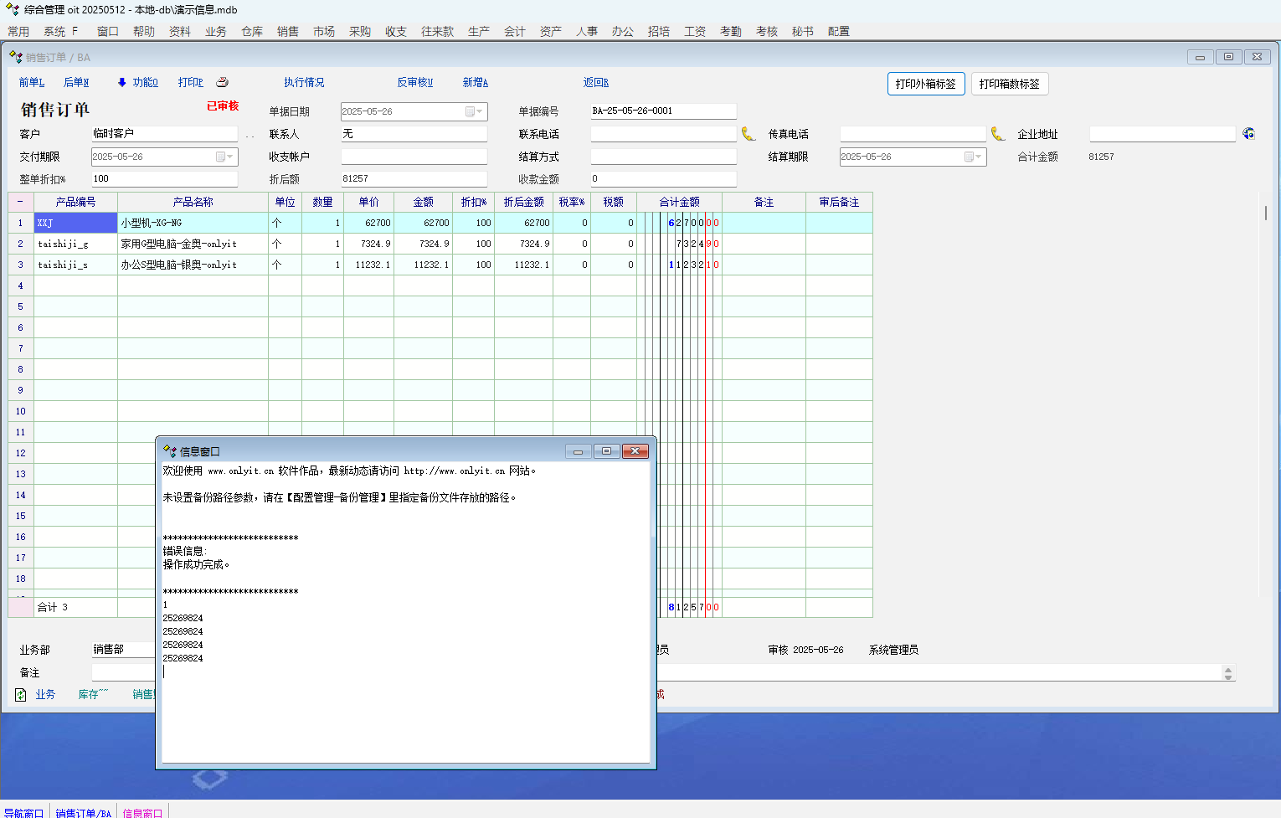Click the refresh icon beside 业务 link
Screen dimensions: 1281x818
(21, 695)
